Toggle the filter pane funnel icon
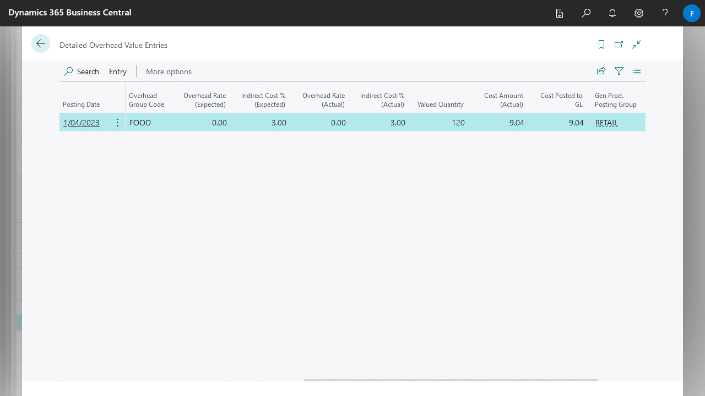705x396 pixels. pyautogui.click(x=619, y=71)
